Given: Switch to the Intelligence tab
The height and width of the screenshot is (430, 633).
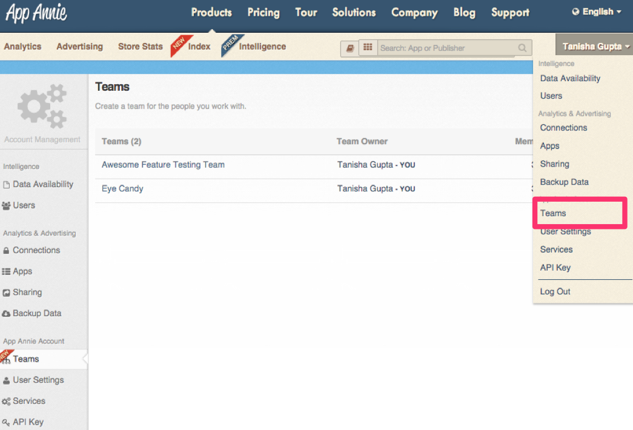Looking at the screenshot, I should [x=262, y=47].
